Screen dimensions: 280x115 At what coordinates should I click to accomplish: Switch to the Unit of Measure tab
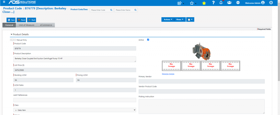tap(27, 25)
